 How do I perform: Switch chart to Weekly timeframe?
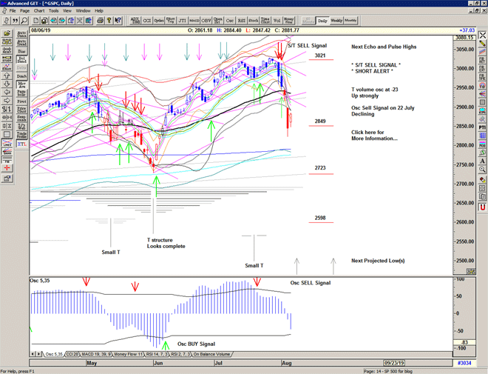click(336, 21)
